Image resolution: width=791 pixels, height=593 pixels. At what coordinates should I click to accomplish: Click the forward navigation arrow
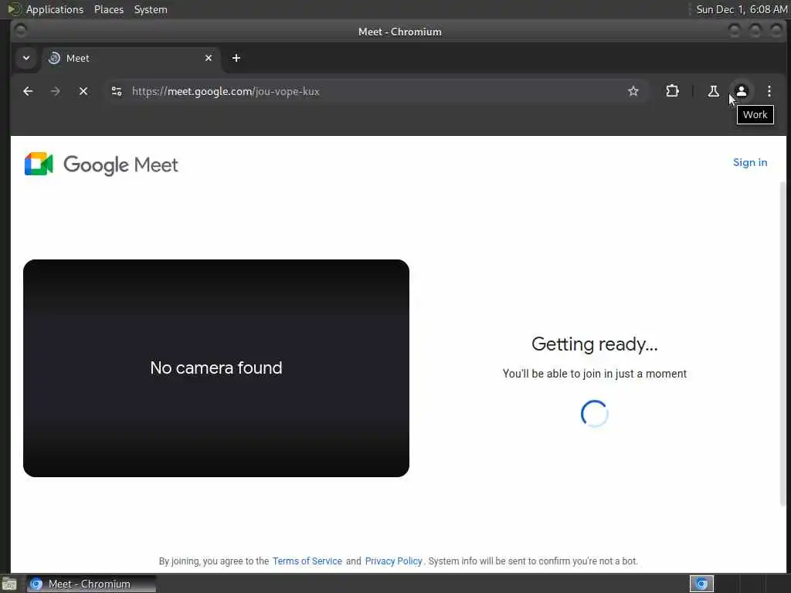(56, 91)
